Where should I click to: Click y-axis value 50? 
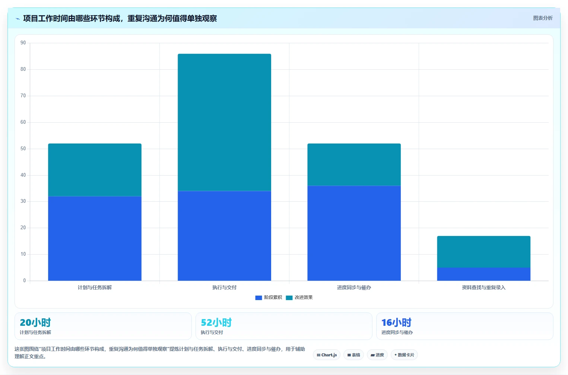pos(23,149)
